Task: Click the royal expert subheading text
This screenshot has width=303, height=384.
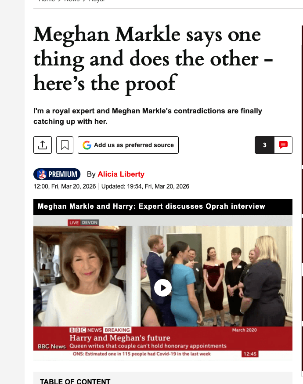Action: pos(148,116)
